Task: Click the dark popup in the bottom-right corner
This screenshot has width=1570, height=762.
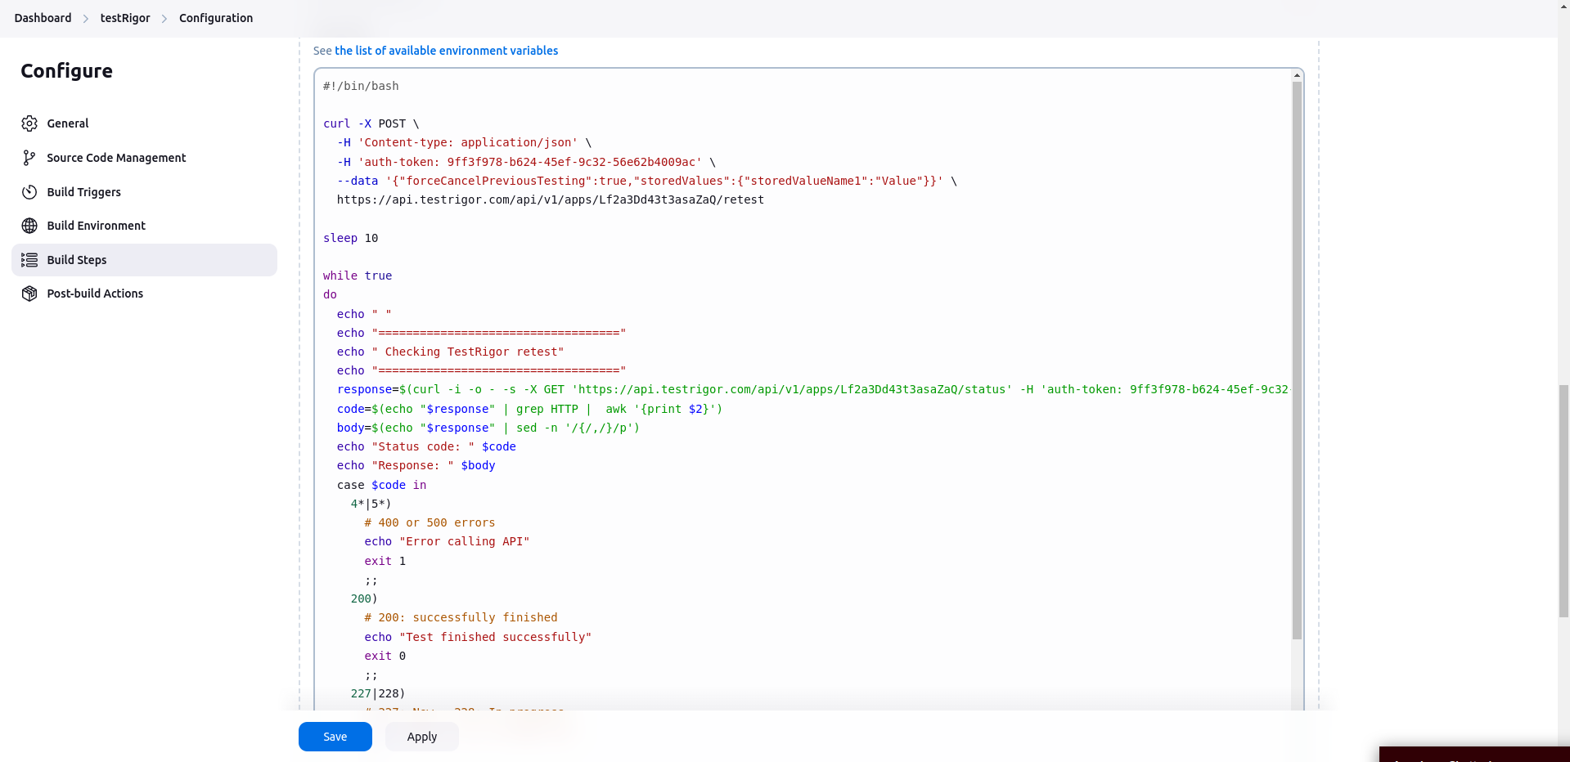Action: pyautogui.click(x=1473, y=755)
